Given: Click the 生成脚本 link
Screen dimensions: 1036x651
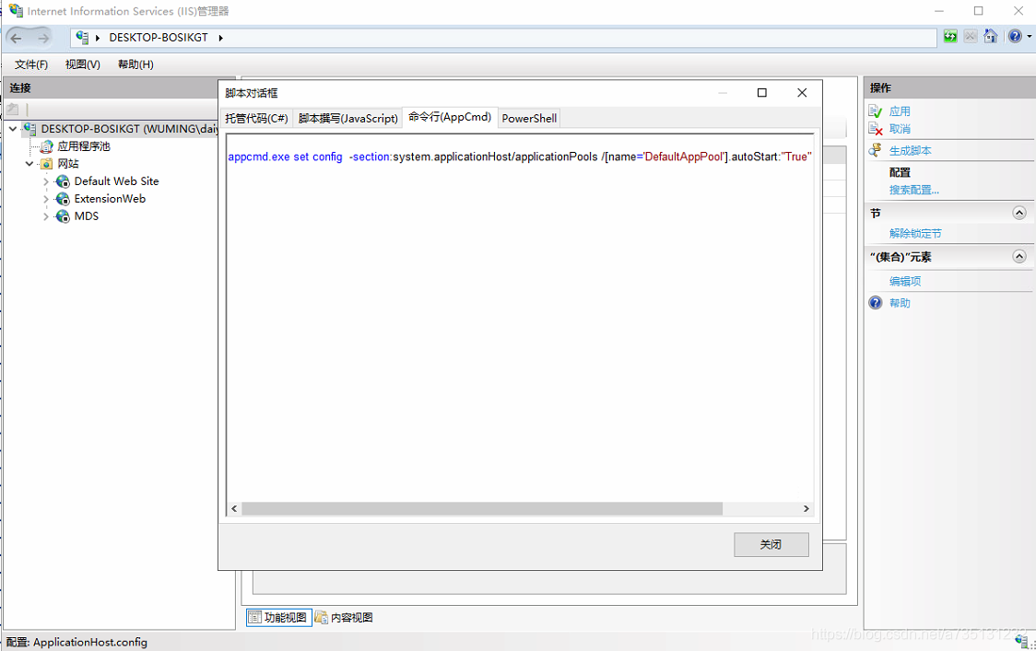Looking at the screenshot, I should pos(911,150).
